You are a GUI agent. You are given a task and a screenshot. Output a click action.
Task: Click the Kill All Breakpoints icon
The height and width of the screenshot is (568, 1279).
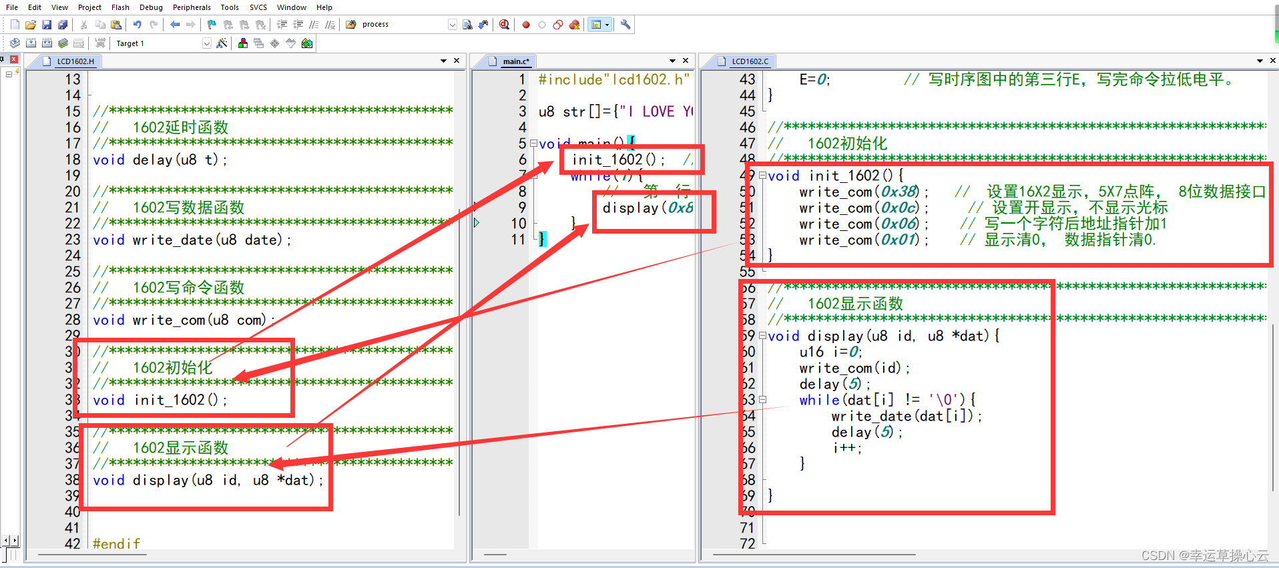click(574, 25)
